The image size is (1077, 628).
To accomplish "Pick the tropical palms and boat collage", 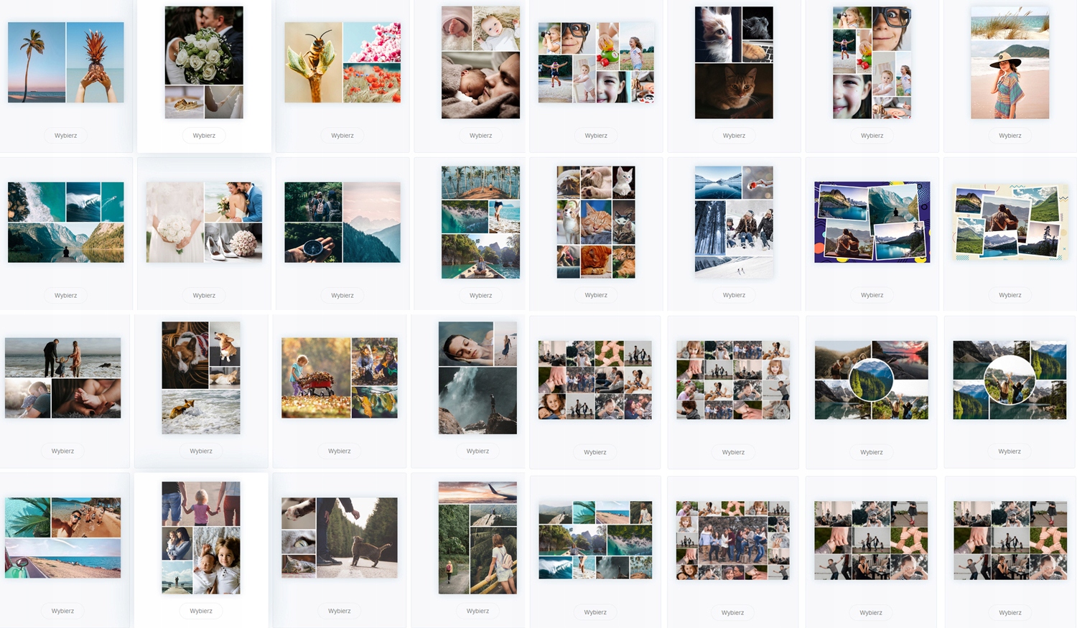I will 480,222.
